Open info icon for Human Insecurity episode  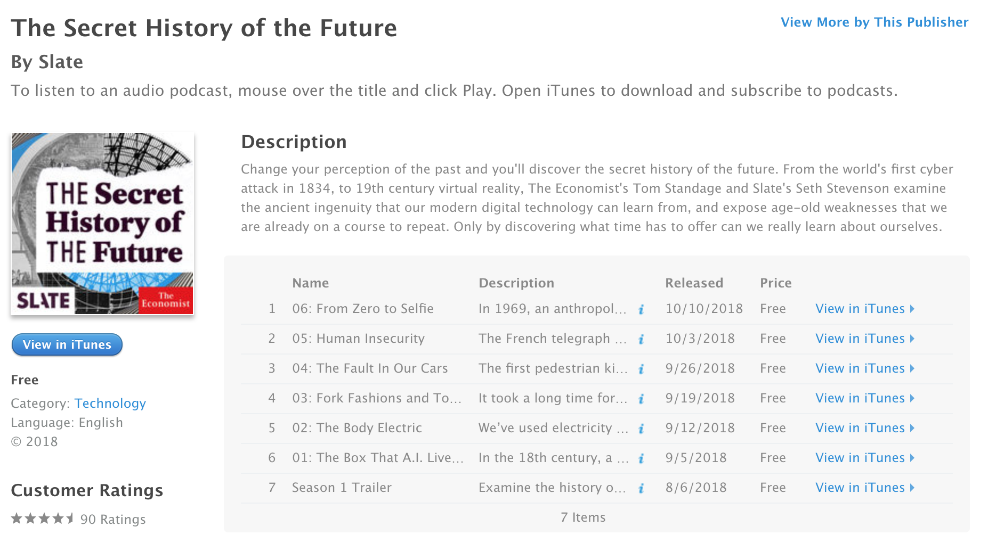[641, 339]
